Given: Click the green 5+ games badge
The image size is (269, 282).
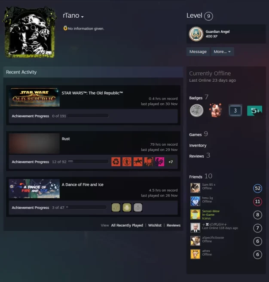Looking at the screenshot, I should [x=254, y=110].
